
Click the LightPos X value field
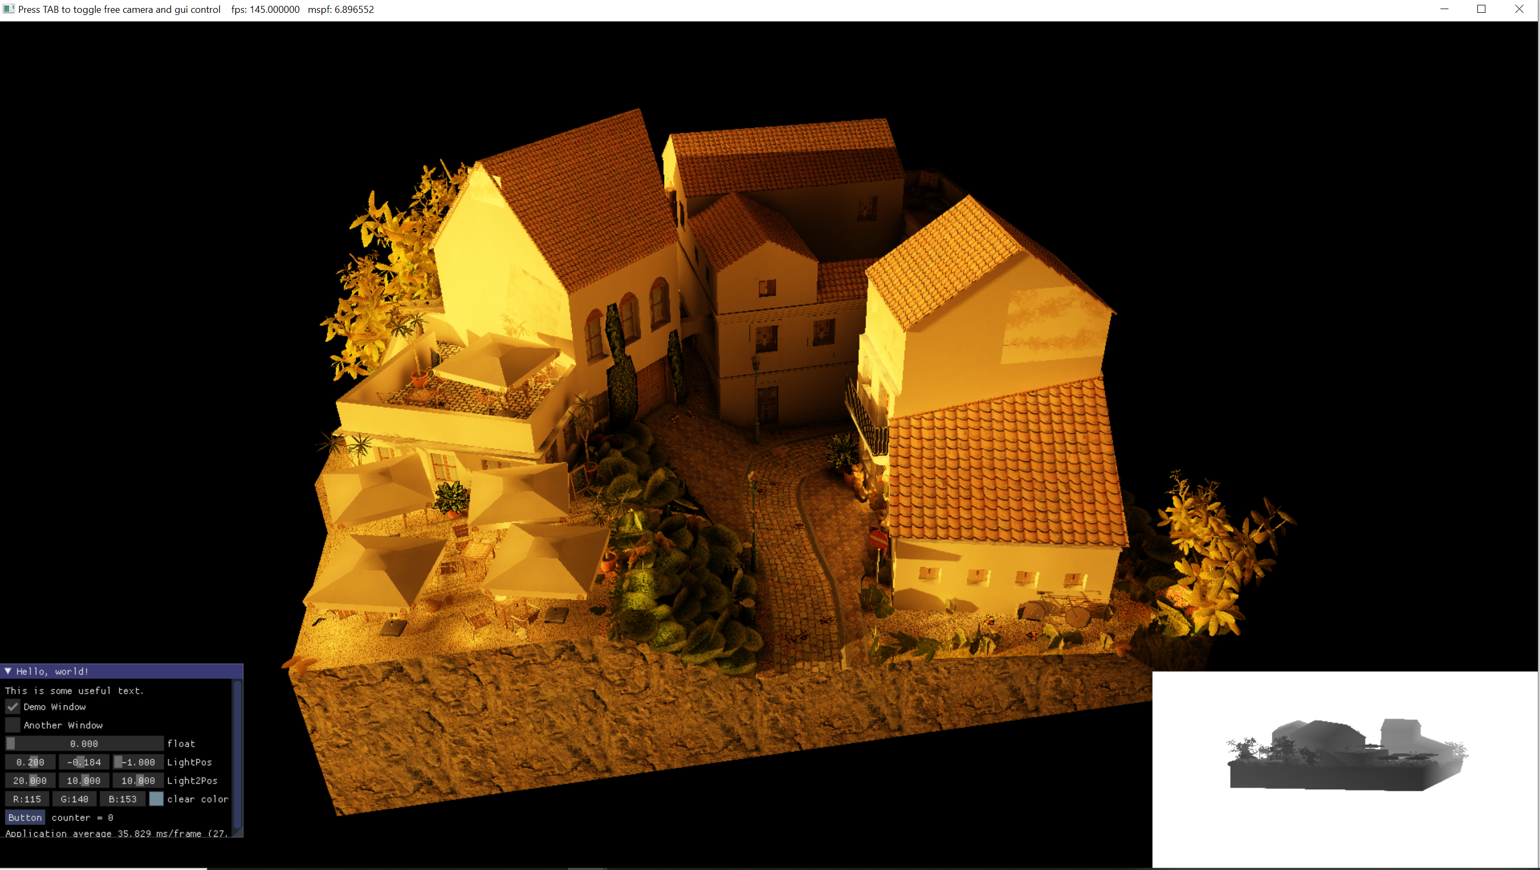[x=30, y=762]
